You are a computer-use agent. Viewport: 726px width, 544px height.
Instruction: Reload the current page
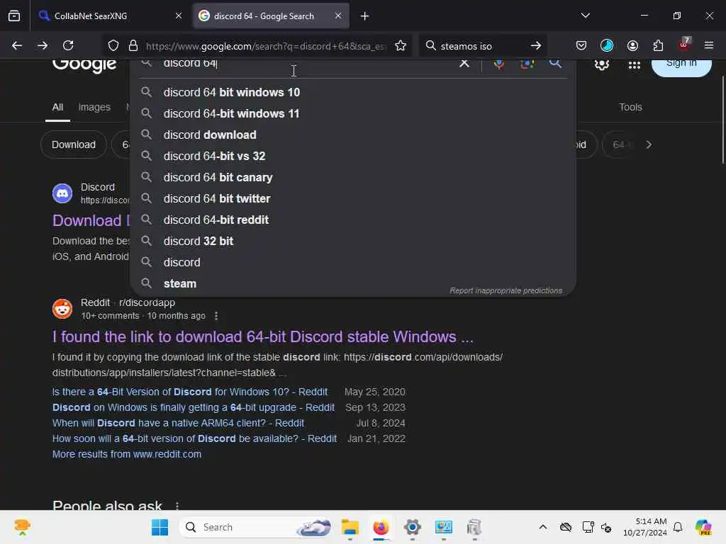click(x=68, y=45)
